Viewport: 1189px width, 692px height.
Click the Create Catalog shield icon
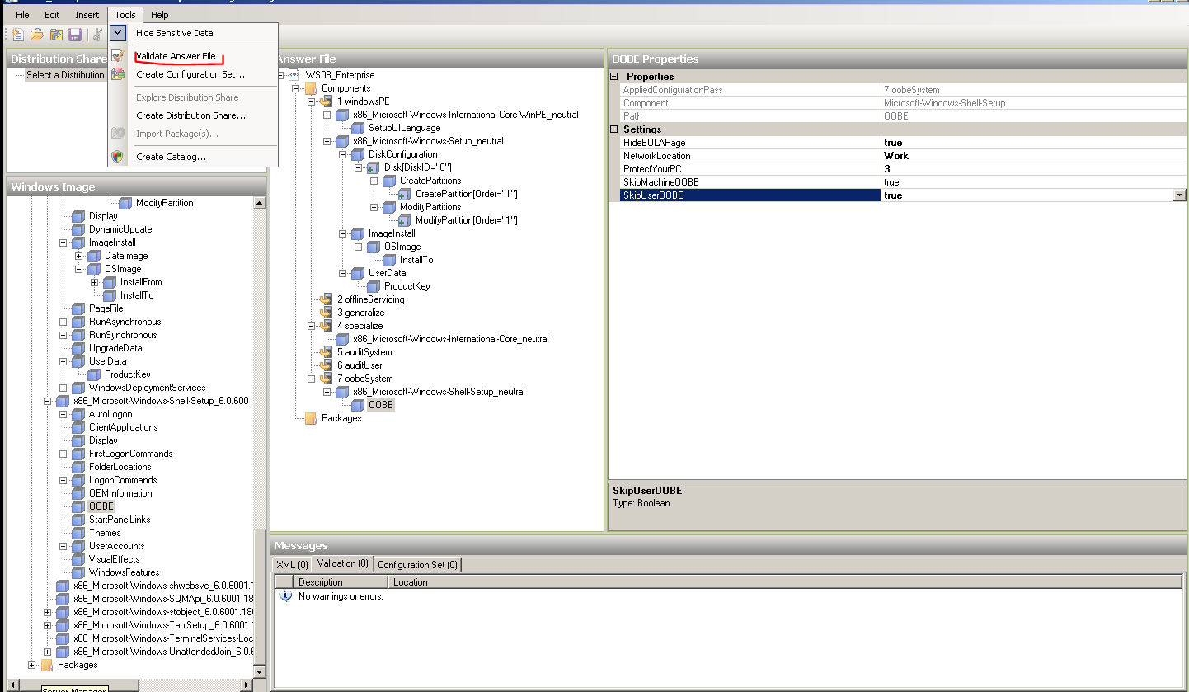(x=118, y=157)
